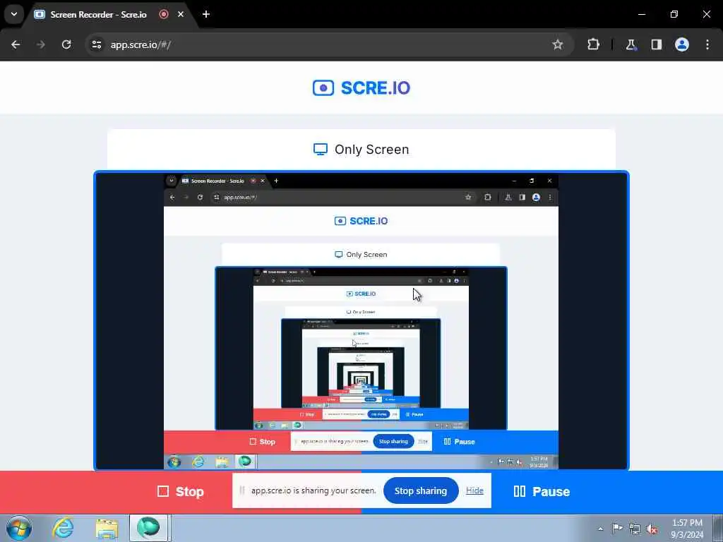Click the SCRE.IO logo
723x542 pixels.
point(361,88)
